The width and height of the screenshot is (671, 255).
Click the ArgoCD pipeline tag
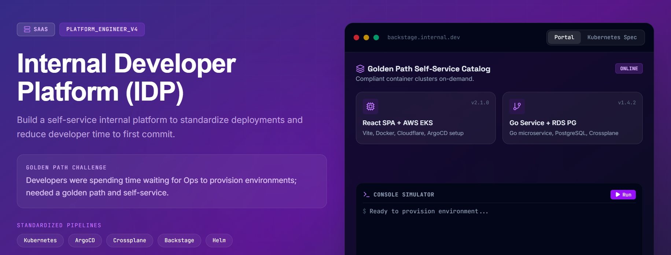click(x=85, y=240)
